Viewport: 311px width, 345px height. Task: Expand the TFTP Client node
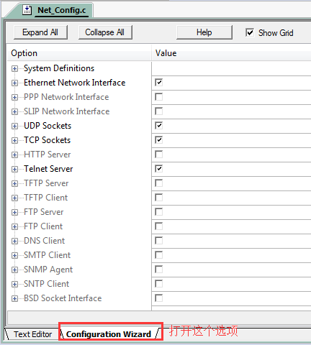[x=14, y=198]
